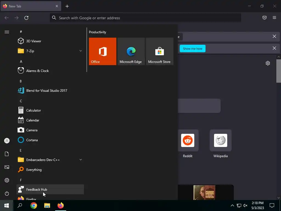Click the network tray icon
Image resolution: width=281 pixels, height=211 pixels.
pos(239,206)
